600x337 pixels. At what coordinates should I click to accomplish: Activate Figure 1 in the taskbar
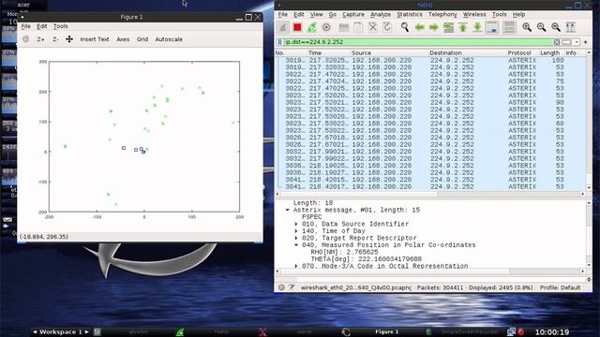[x=387, y=332]
